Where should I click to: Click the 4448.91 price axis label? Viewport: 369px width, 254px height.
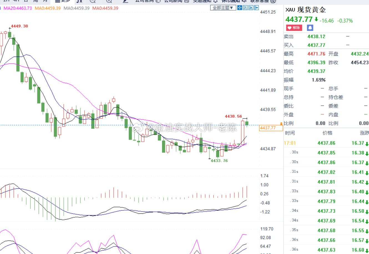click(x=268, y=31)
